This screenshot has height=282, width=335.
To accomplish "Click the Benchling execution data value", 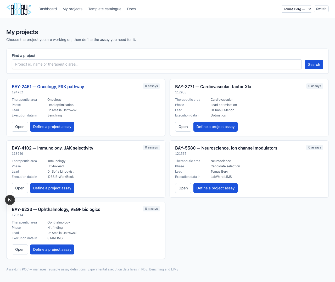I will (x=55, y=115).
